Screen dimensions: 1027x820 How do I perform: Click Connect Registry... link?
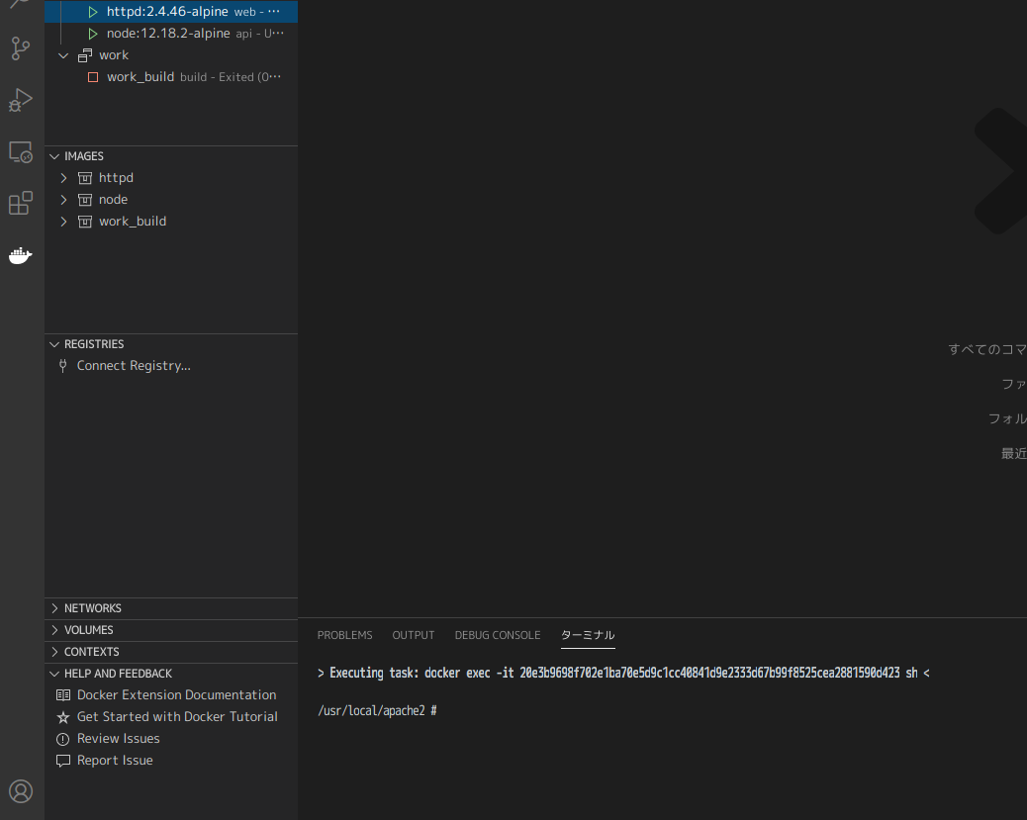tap(134, 366)
